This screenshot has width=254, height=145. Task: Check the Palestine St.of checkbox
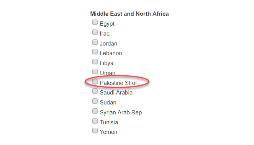pos(95,81)
